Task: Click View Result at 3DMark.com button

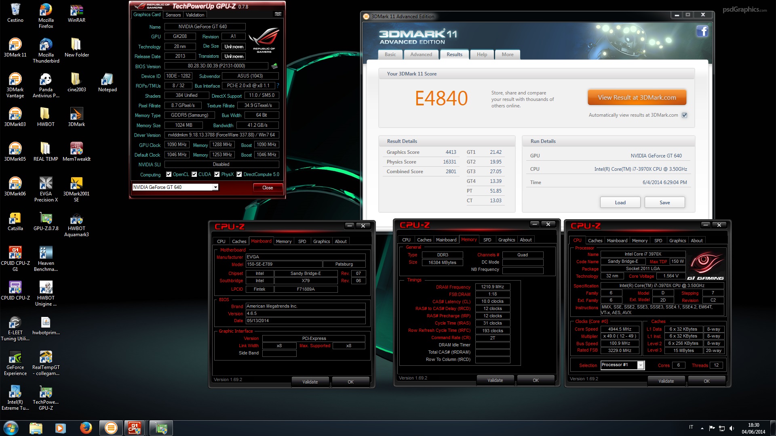Action: point(637,98)
